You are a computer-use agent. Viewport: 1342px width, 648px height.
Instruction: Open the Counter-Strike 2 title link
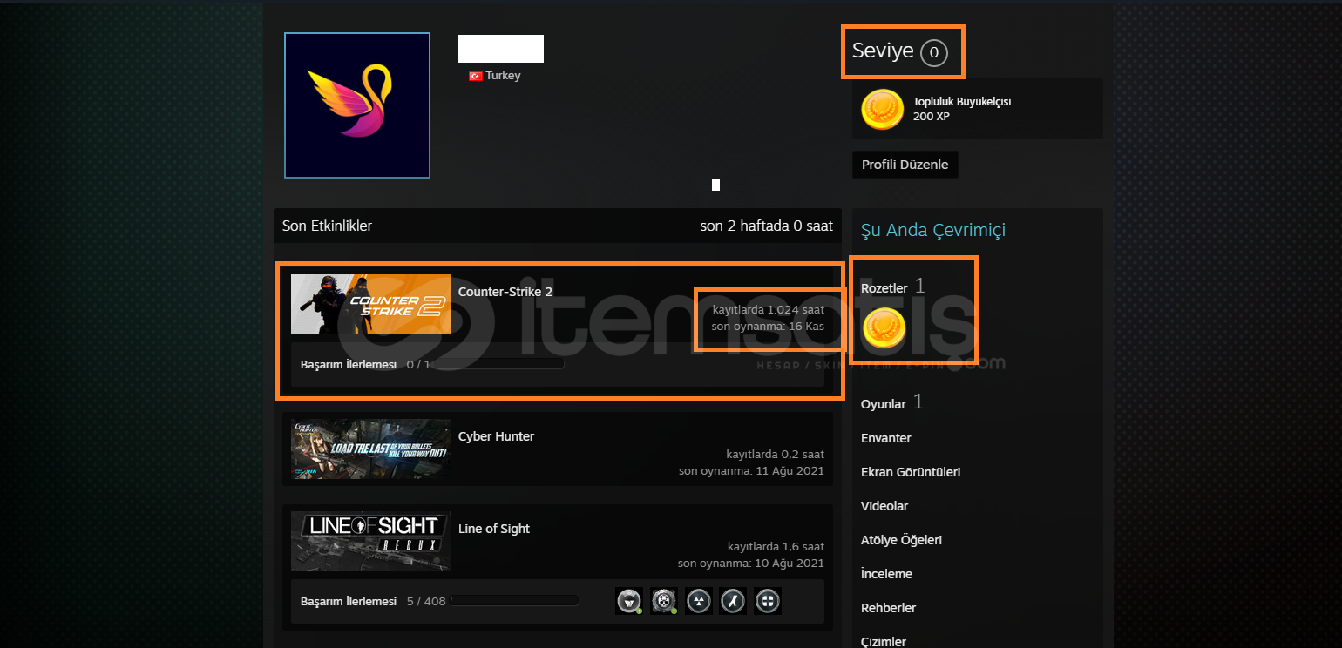coord(505,292)
